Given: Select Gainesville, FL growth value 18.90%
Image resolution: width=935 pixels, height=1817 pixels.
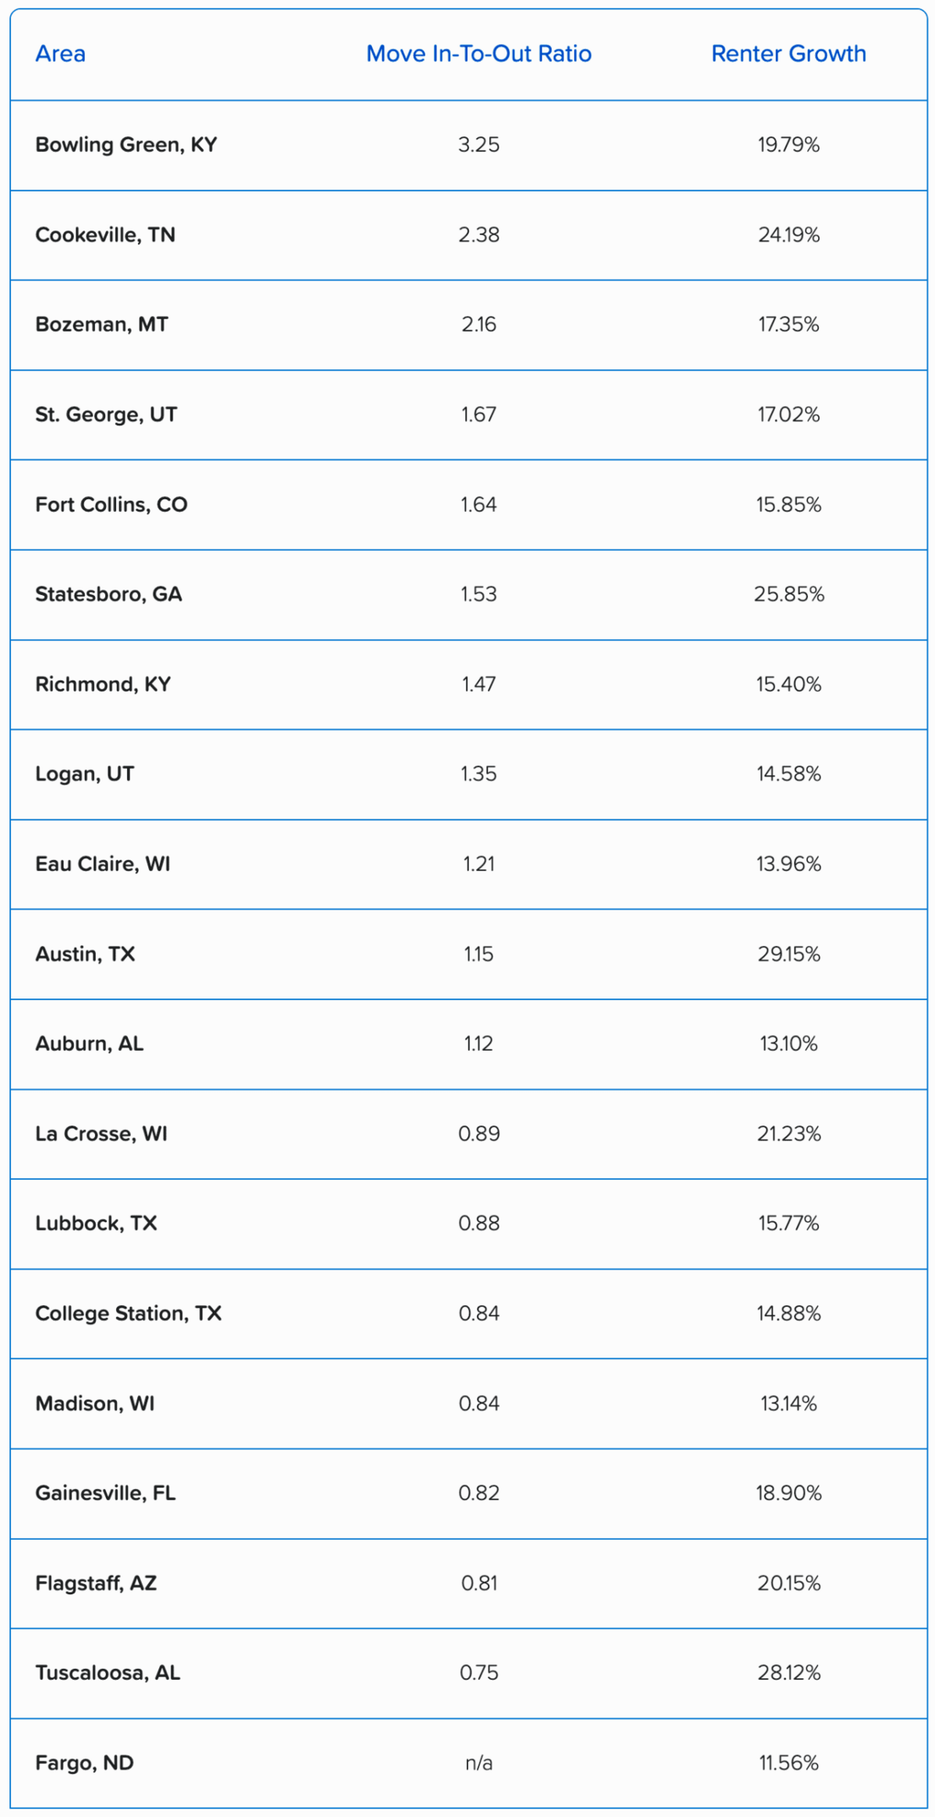Looking at the screenshot, I should coord(789,1493).
